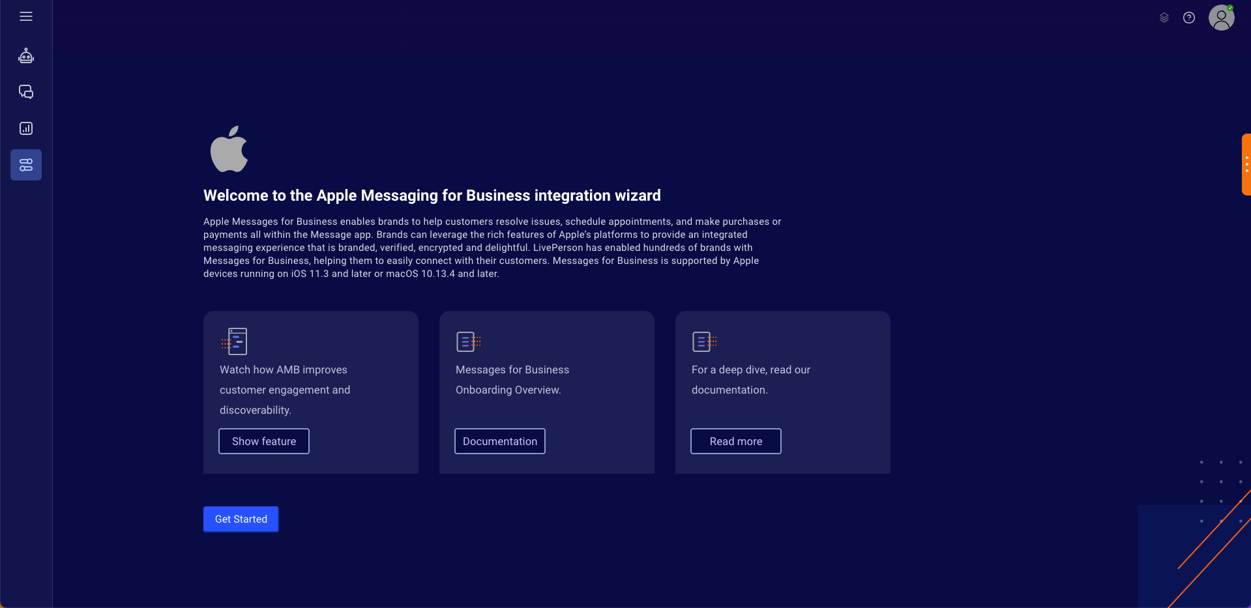
Task: Click the layers stack icon
Action: point(1164,18)
